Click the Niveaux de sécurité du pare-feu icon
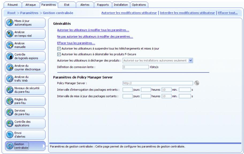Viewport: 244px width, 154px height. (x=10, y=90)
